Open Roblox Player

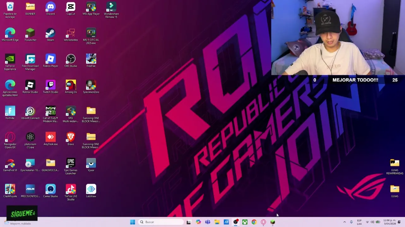click(x=51, y=61)
